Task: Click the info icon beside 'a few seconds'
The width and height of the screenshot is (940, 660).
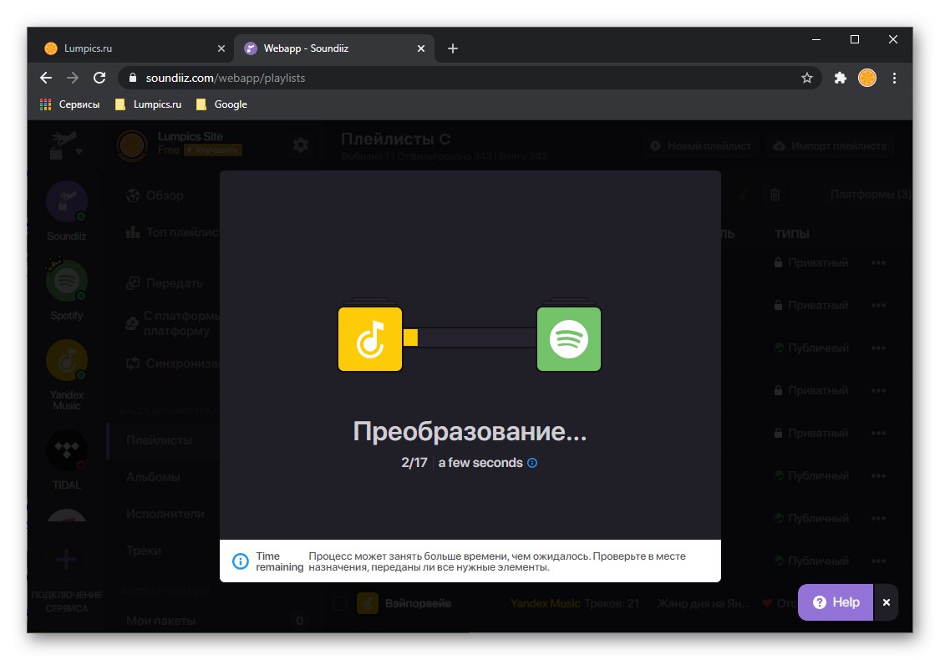Action: [x=532, y=462]
